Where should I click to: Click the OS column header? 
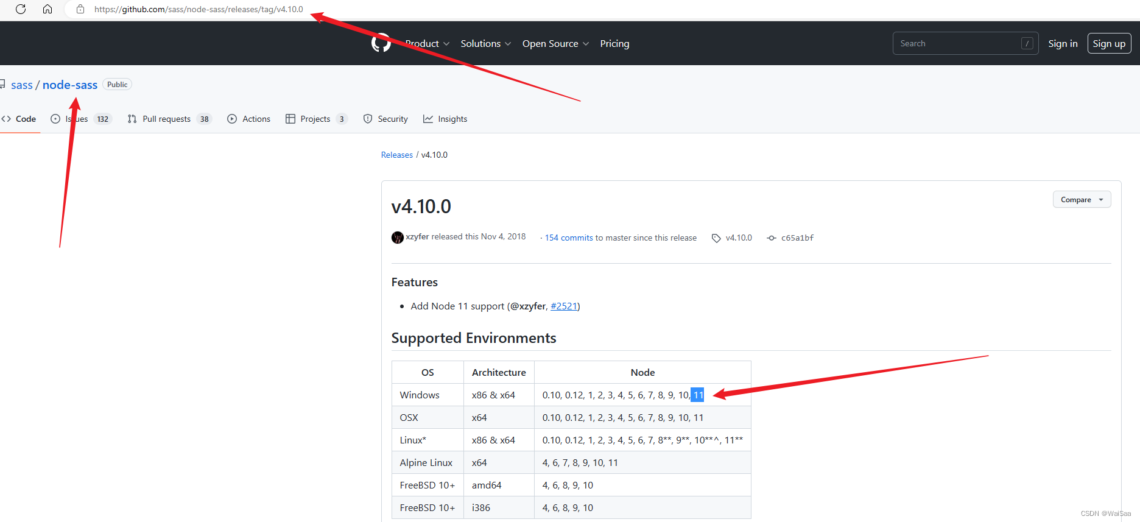click(x=427, y=372)
